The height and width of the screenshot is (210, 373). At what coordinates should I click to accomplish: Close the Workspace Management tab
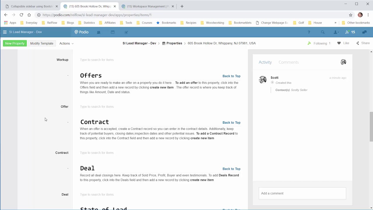pyautogui.click(x=173, y=6)
